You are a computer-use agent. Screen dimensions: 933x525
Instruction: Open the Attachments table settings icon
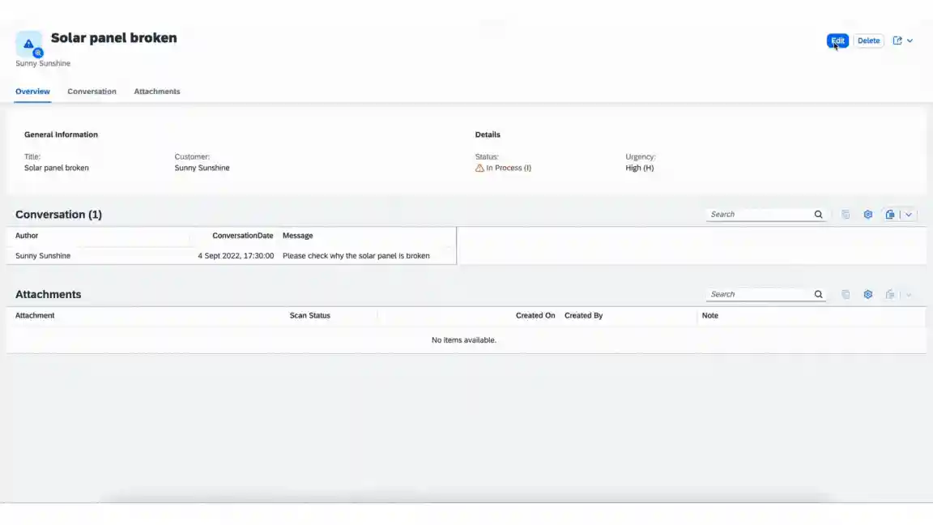click(x=868, y=294)
